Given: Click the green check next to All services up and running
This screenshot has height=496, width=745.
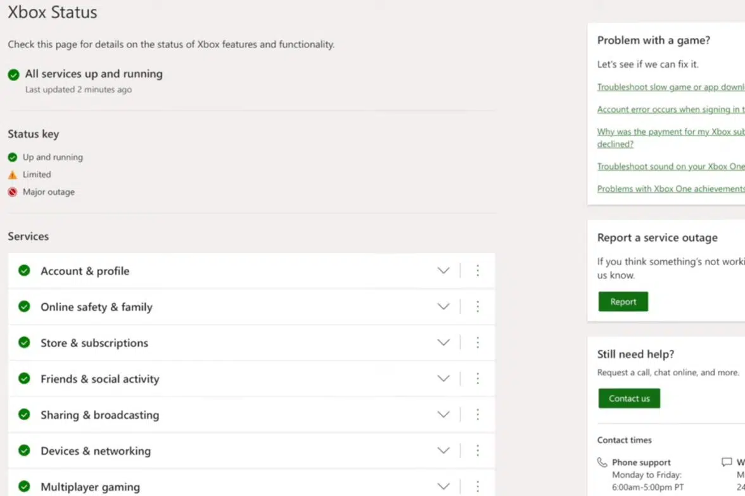Looking at the screenshot, I should pyautogui.click(x=14, y=75).
